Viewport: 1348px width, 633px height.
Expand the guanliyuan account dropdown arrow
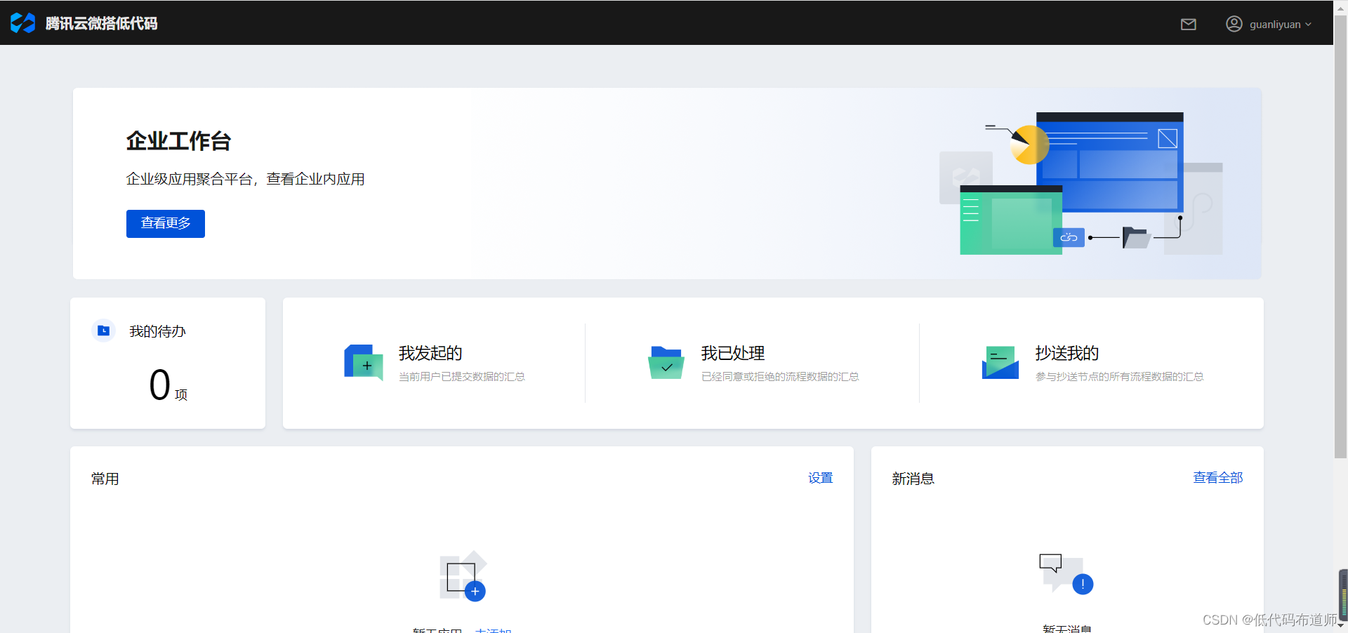tap(1308, 25)
